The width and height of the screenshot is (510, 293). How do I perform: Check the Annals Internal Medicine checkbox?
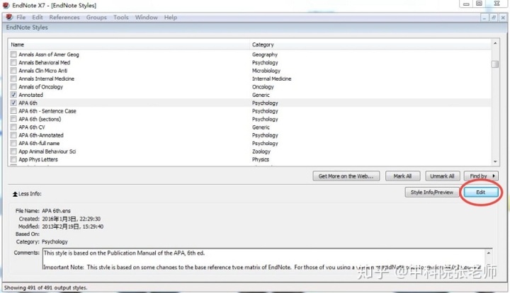13,79
